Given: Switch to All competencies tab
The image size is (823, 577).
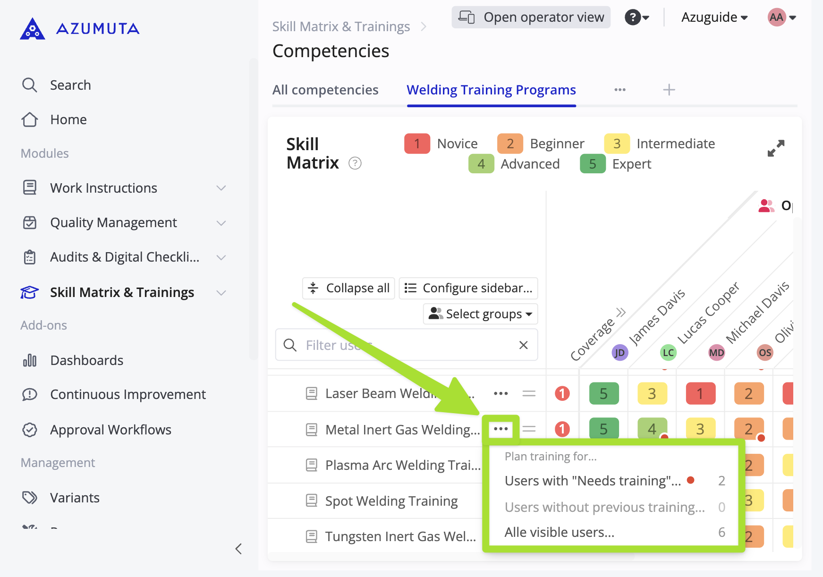Looking at the screenshot, I should [325, 90].
